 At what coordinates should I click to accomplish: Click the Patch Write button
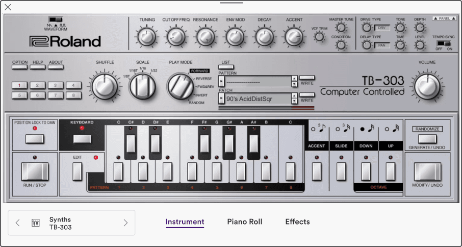tap(307, 94)
